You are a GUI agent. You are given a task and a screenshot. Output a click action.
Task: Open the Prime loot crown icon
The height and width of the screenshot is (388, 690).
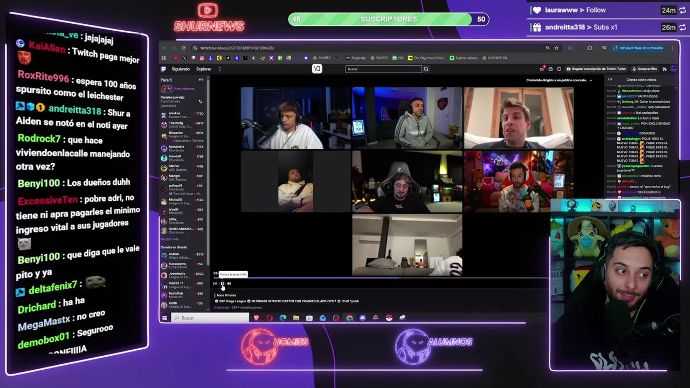point(542,69)
